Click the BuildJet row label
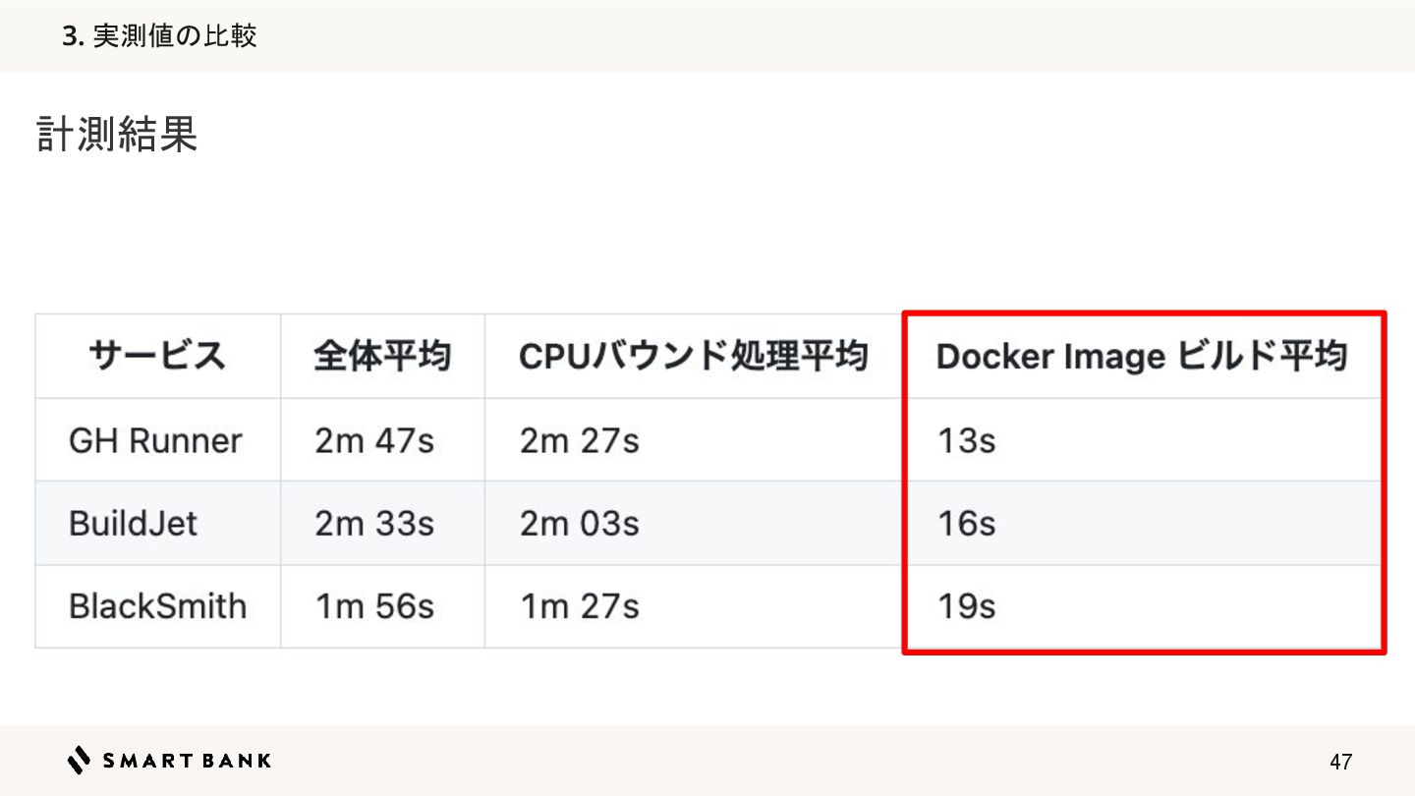Screen dimensions: 1415x796 tap(133, 523)
